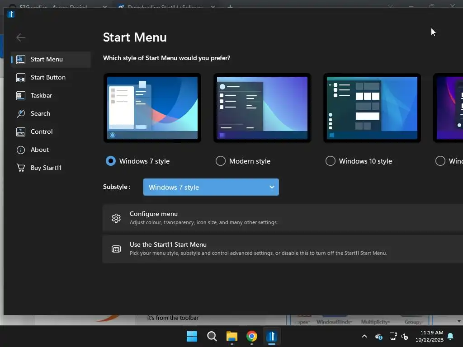The width and height of the screenshot is (463, 347).
Task: Show hidden system tray icons
Action: (364, 336)
